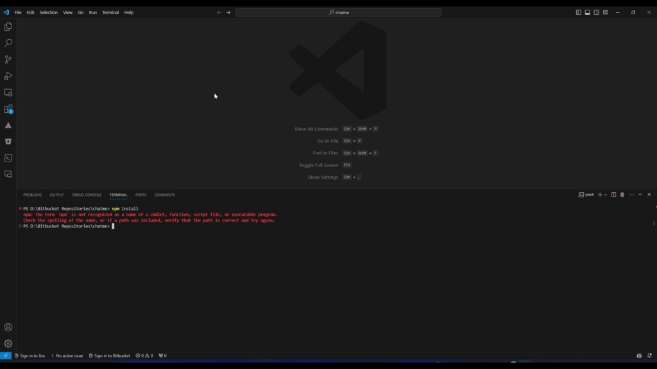657x369 pixels.
Task: Open the Terminal menu
Action: (x=109, y=12)
